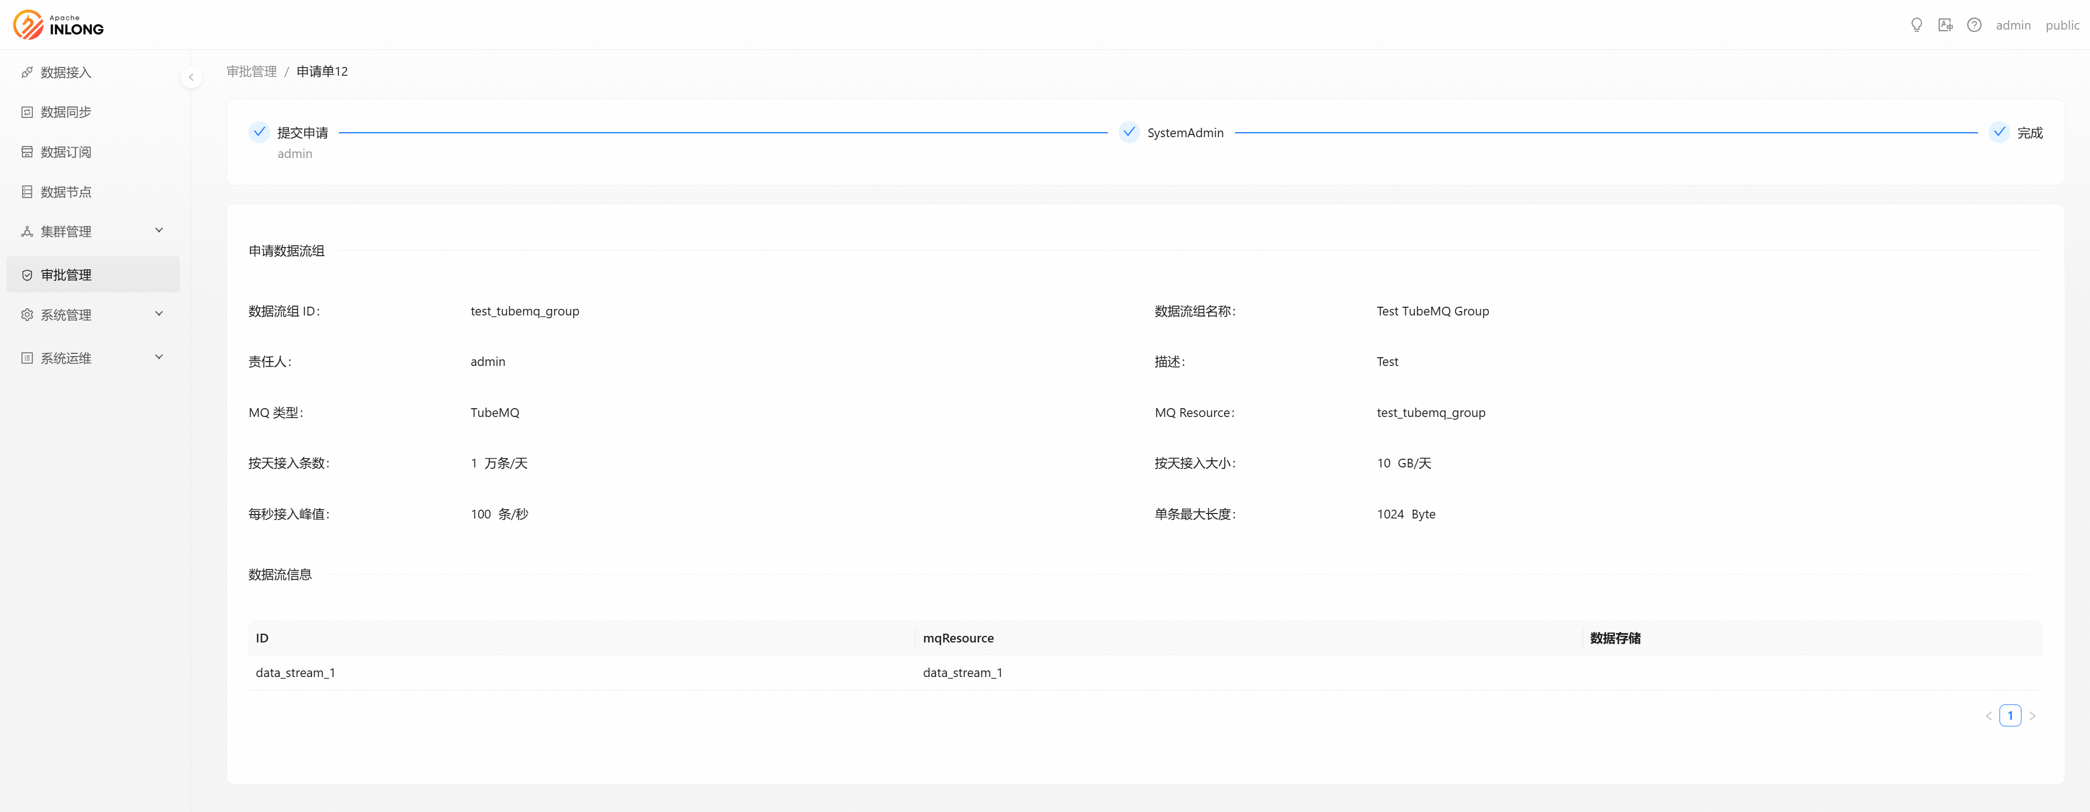The image size is (2090, 812).
Task: Open the 数据同步 menu item
Action: coord(66,112)
